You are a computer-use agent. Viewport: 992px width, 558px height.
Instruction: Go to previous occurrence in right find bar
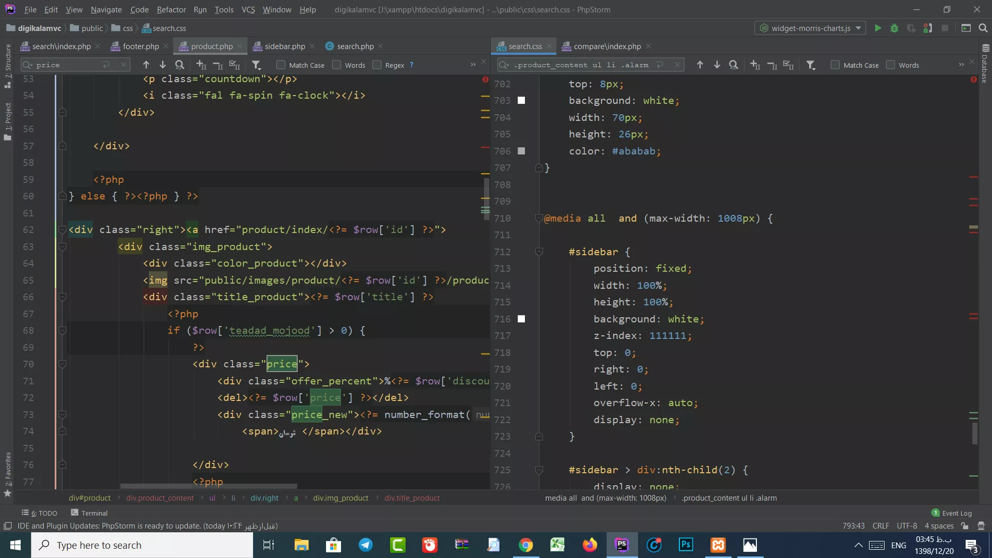(700, 65)
